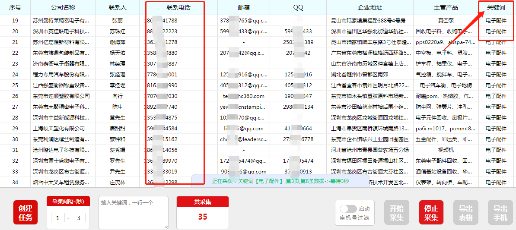
Task: Select company 苏州曼特莱精密电子有 in row 19
Action: pyautogui.click(x=61, y=20)
